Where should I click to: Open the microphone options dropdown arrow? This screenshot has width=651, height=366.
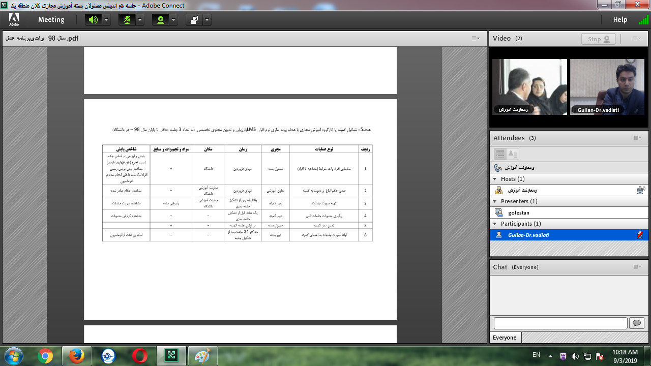point(140,20)
